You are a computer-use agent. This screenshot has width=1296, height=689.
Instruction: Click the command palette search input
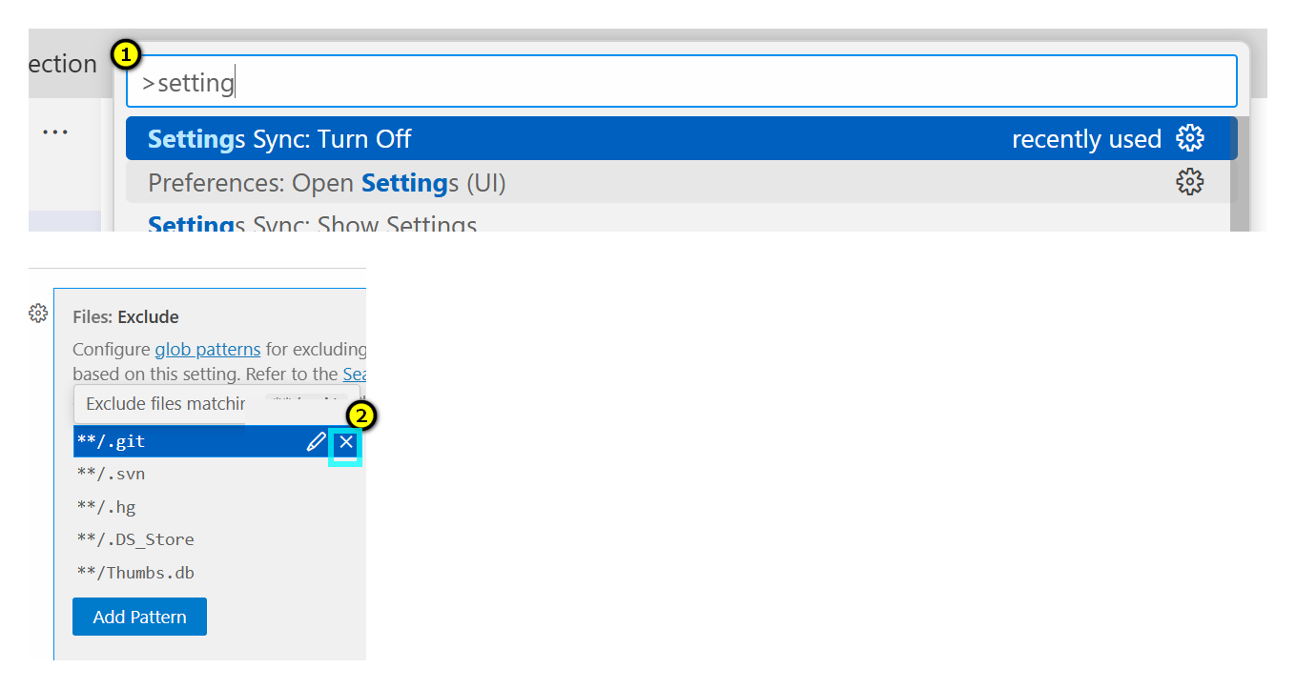point(681,82)
